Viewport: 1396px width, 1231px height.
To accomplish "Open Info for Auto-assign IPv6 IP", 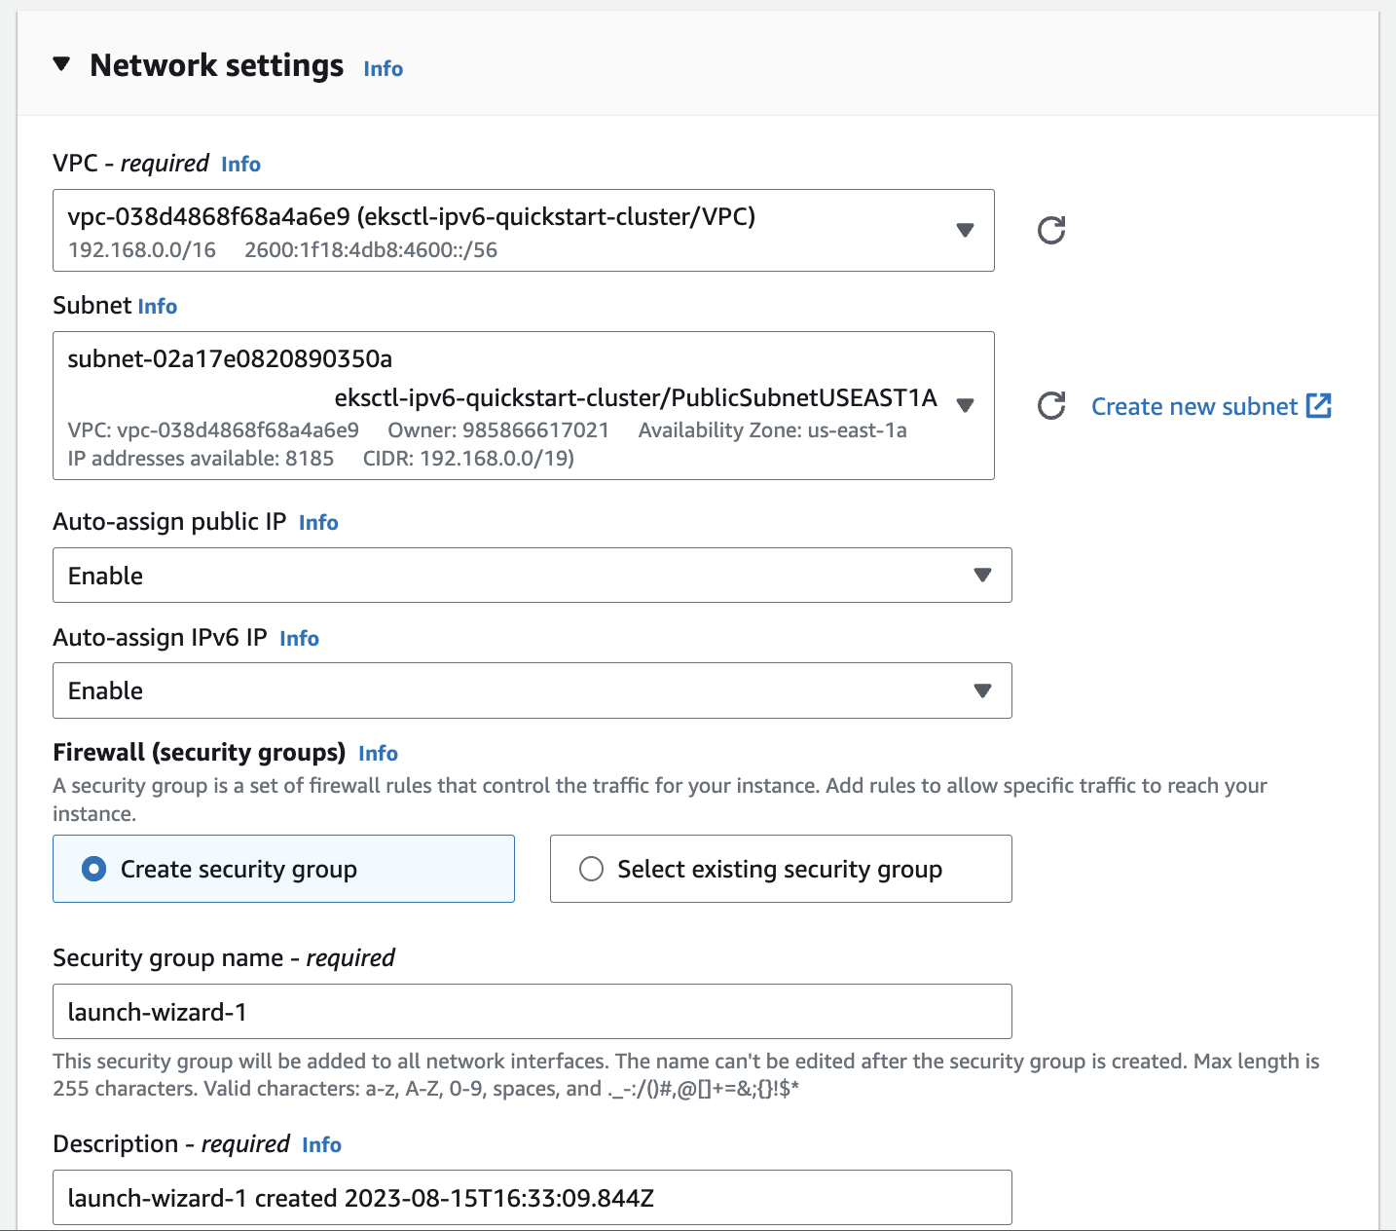I will (299, 638).
